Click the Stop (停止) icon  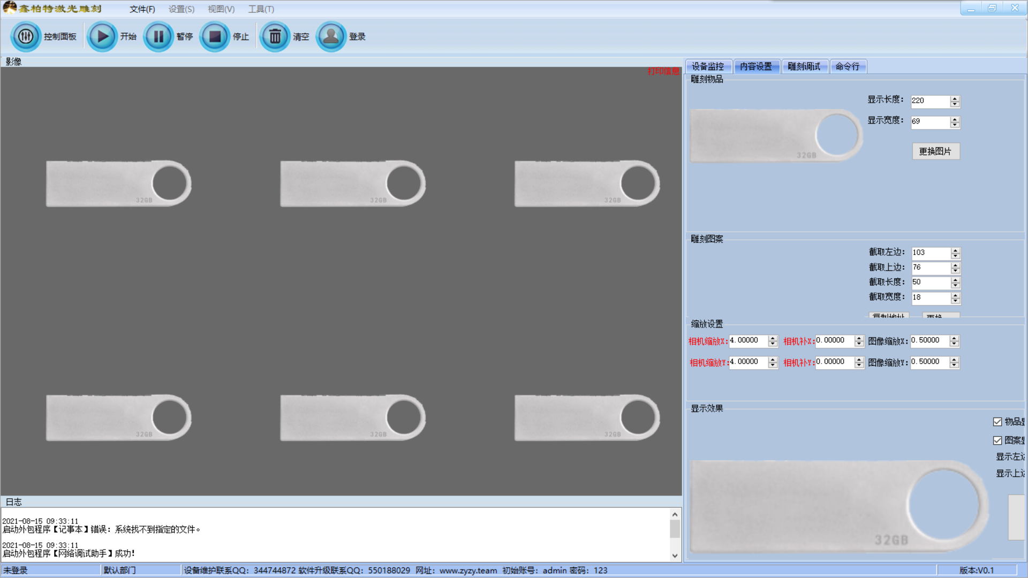point(215,36)
